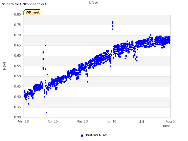This screenshot has height=141, width=188.
Task: Click the vertical NDVI axis label
Action: point(4,66)
